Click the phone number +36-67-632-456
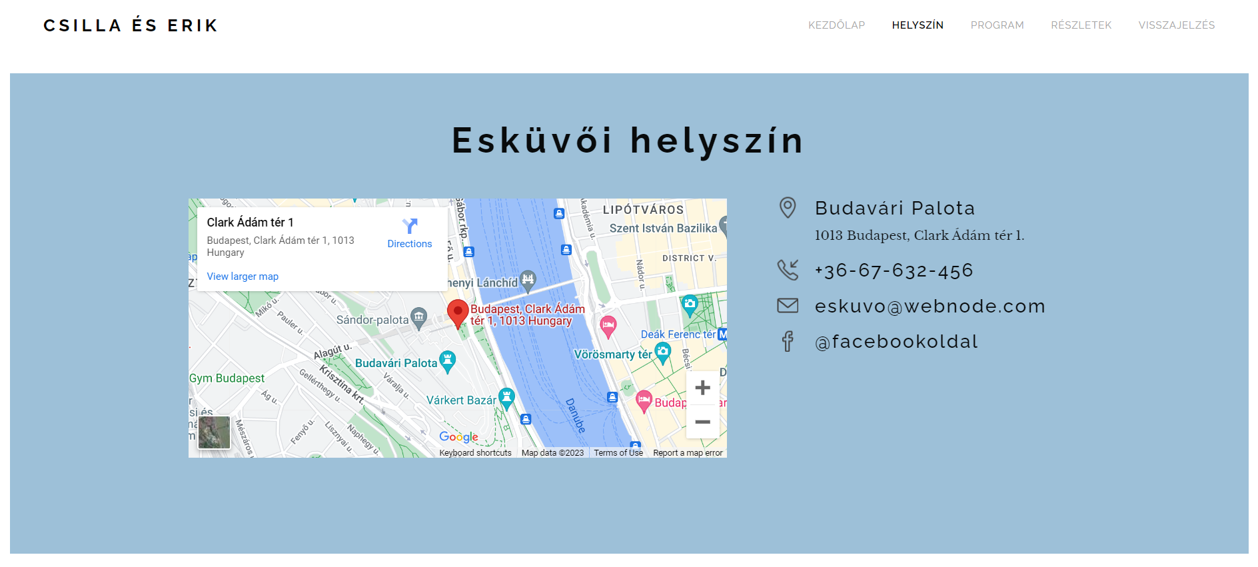Screen dimensions: 1258x567 [x=894, y=271]
